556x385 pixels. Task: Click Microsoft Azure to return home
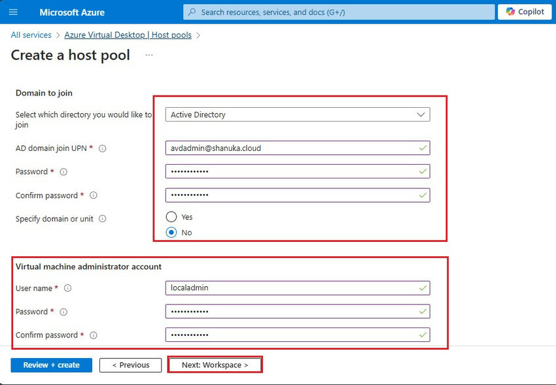(x=72, y=11)
